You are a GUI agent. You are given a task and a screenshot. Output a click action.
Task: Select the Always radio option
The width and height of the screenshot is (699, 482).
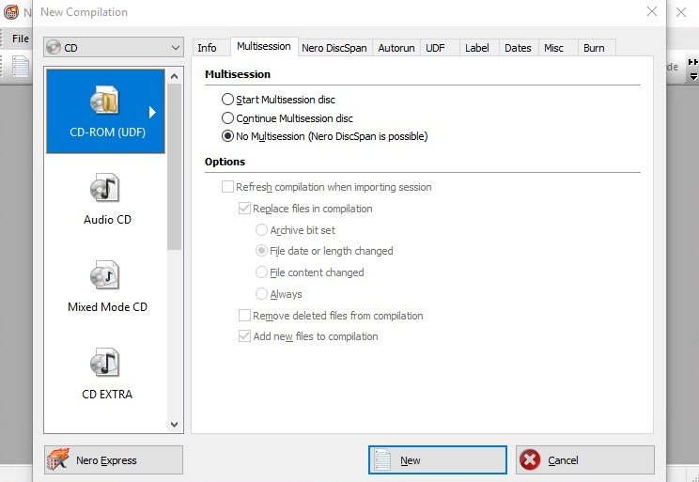pos(261,294)
